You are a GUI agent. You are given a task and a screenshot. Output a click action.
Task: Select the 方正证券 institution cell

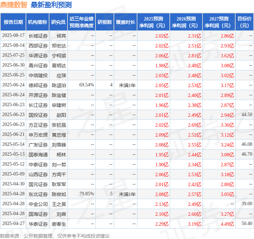38,125
